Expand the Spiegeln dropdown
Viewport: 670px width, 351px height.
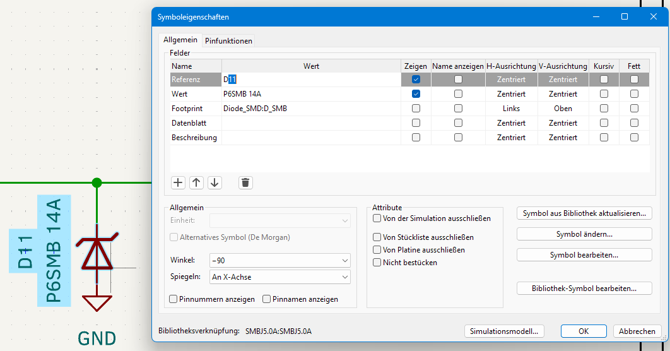click(x=281, y=277)
